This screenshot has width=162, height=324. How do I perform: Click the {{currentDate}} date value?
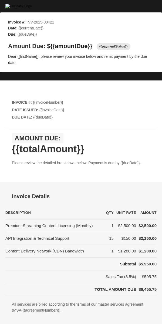point(31,28)
